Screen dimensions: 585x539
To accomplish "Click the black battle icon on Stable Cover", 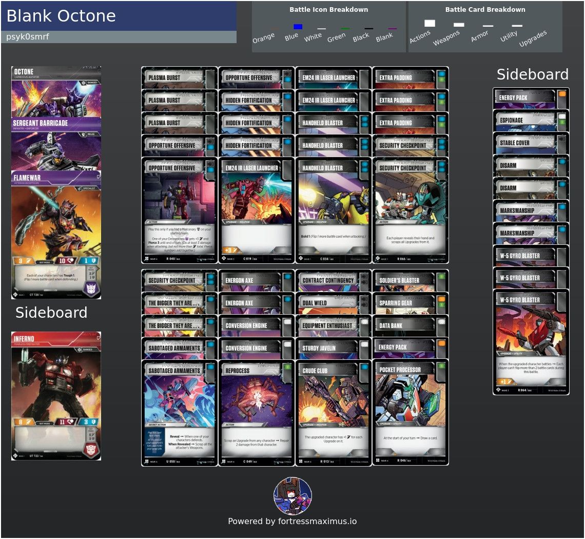I will click(x=562, y=139).
